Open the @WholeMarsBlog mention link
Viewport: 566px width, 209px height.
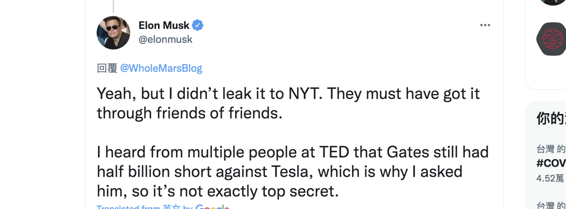161,68
